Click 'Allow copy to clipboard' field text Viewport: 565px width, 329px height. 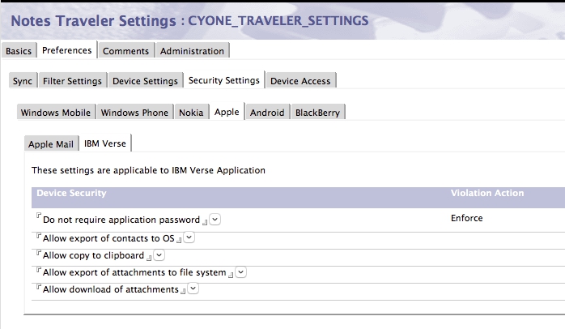(93, 255)
